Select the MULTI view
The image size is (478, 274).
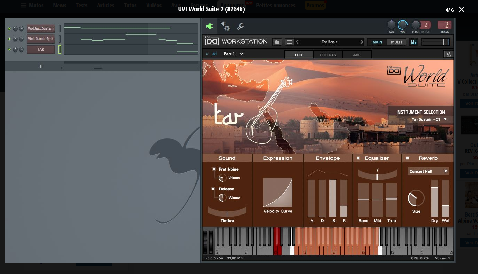tap(396, 42)
